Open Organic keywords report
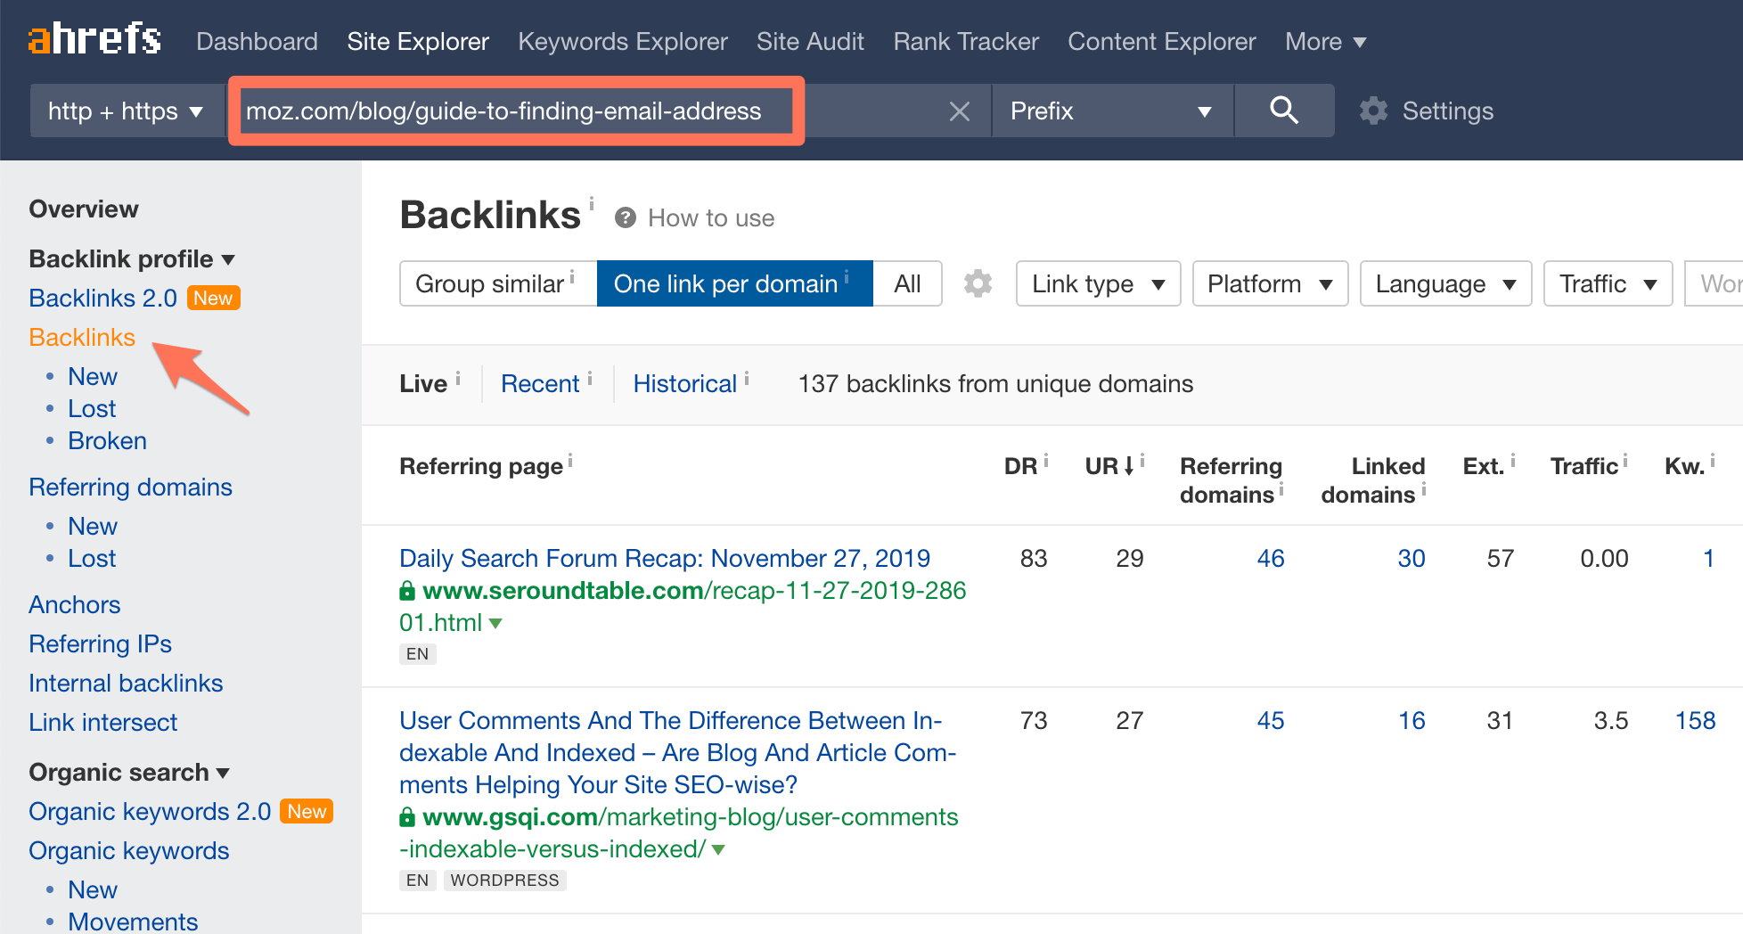The height and width of the screenshot is (934, 1743). pos(128,850)
